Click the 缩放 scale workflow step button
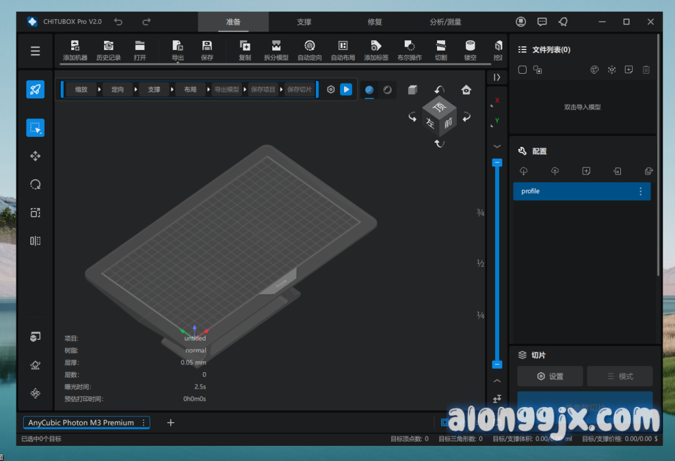Screen dimensions: 675x461 point(80,90)
